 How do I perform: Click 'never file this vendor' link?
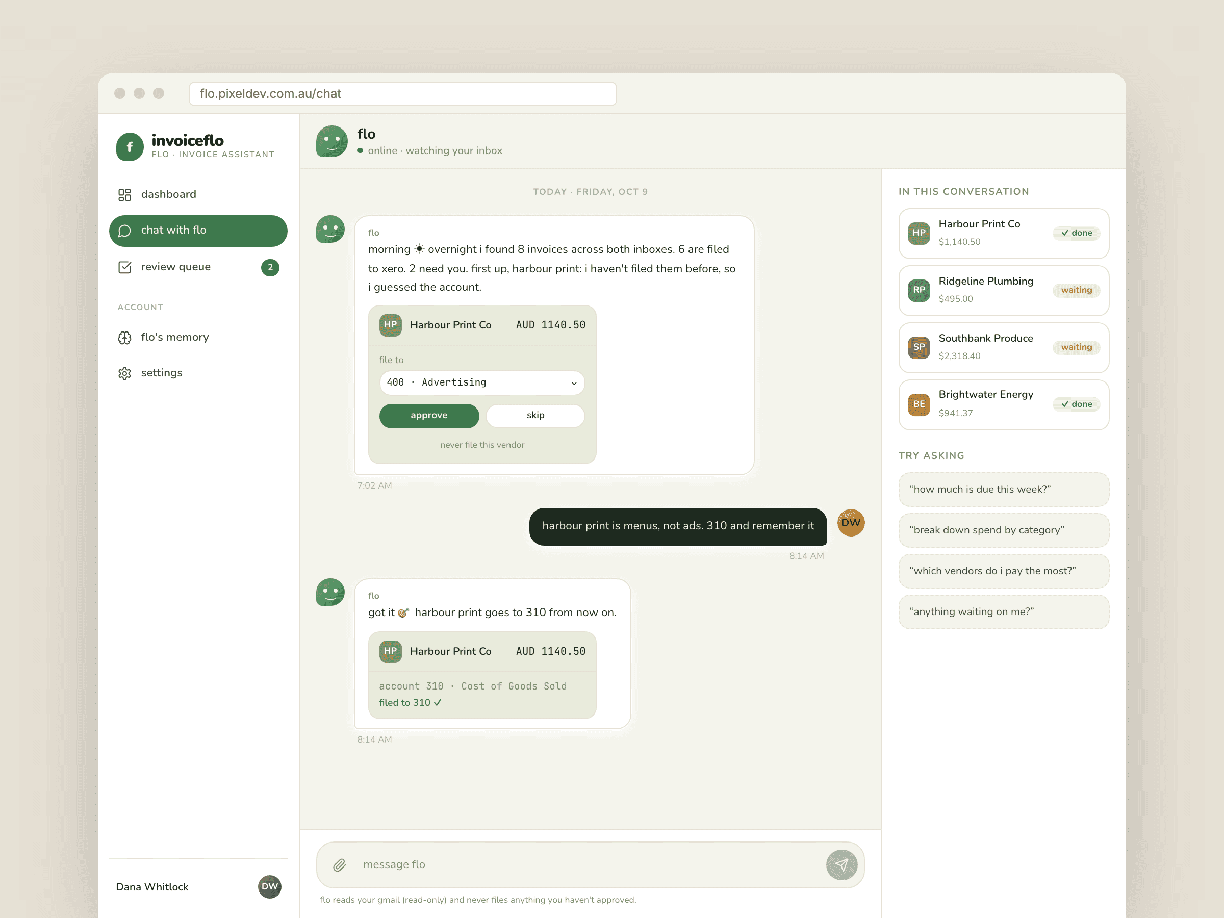tap(482, 445)
